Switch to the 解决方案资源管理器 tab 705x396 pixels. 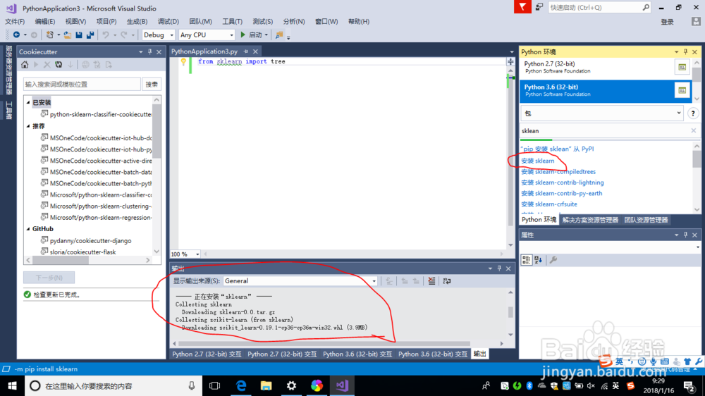[x=590, y=220]
